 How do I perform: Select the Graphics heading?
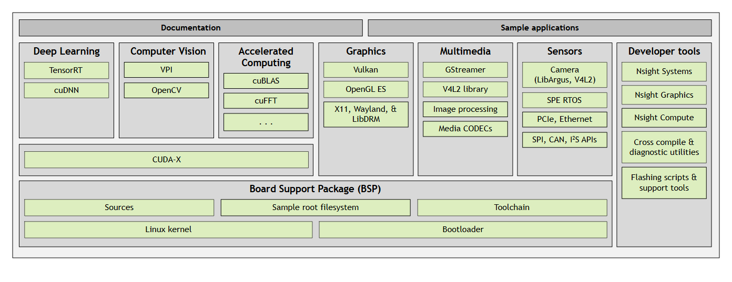[x=366, y=51]
